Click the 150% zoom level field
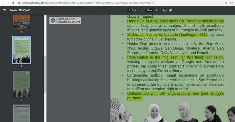This screenshot has width=235, height=122. click(149, 10)
